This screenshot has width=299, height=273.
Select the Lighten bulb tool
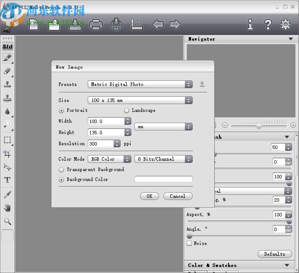[7, 125]
